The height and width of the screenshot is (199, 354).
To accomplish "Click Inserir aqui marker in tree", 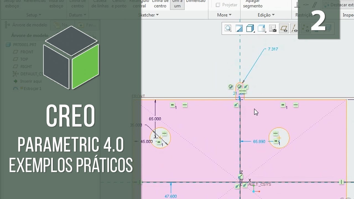I will point(27,81).
